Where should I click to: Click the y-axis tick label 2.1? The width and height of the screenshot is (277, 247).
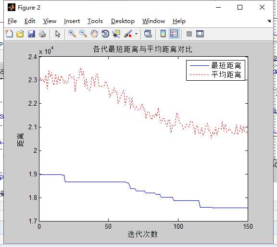(x=33, y=127)
